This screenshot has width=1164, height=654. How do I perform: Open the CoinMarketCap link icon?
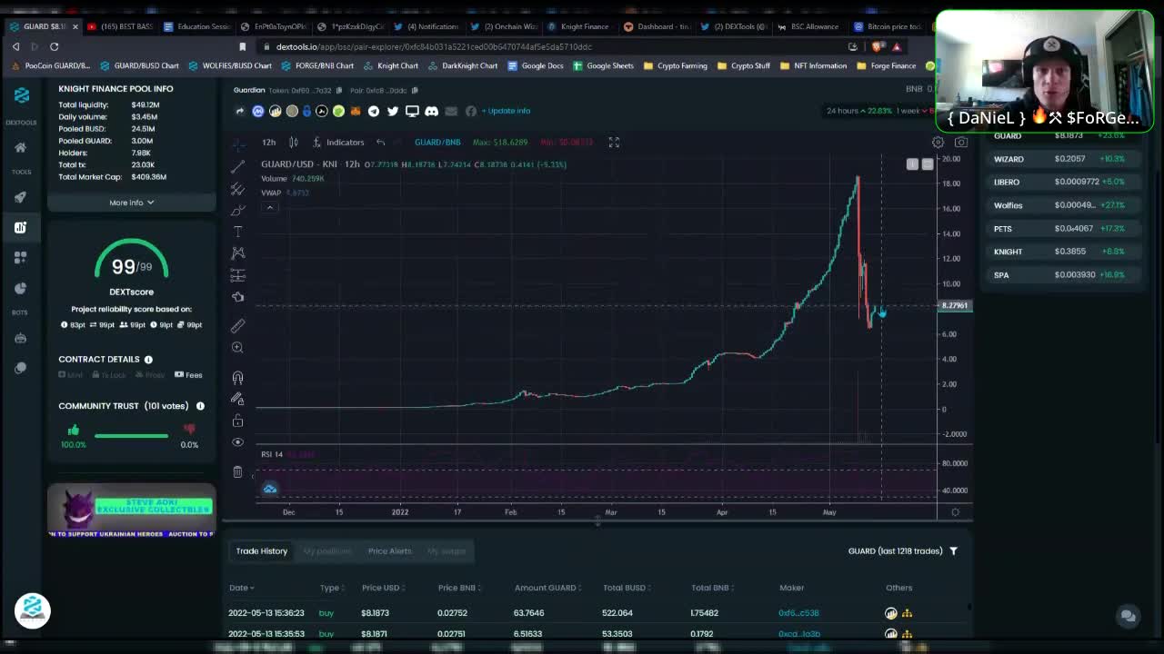tap(258, 111)
